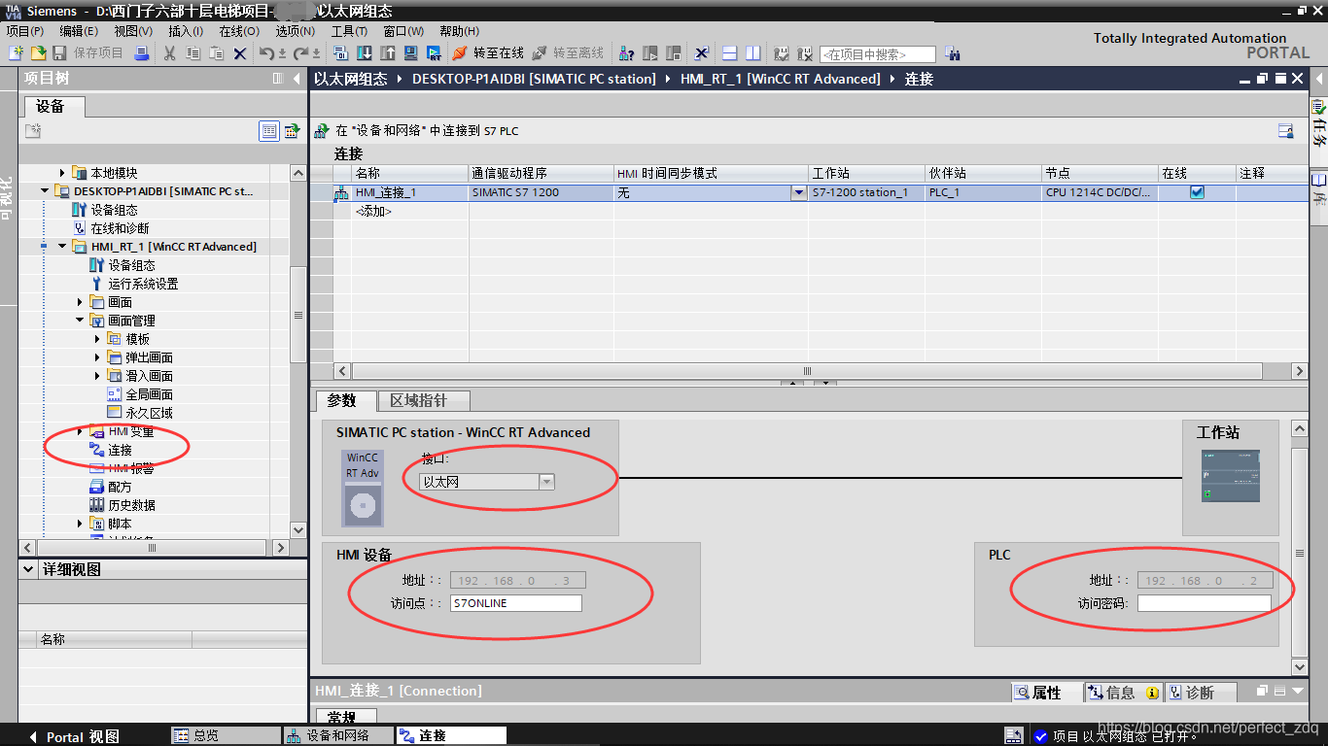The width and height of the screenshot is (1328, 746).
Task: Enable the 在线 checkbox for HMI_连接_1
Action: coord(1196,191)
